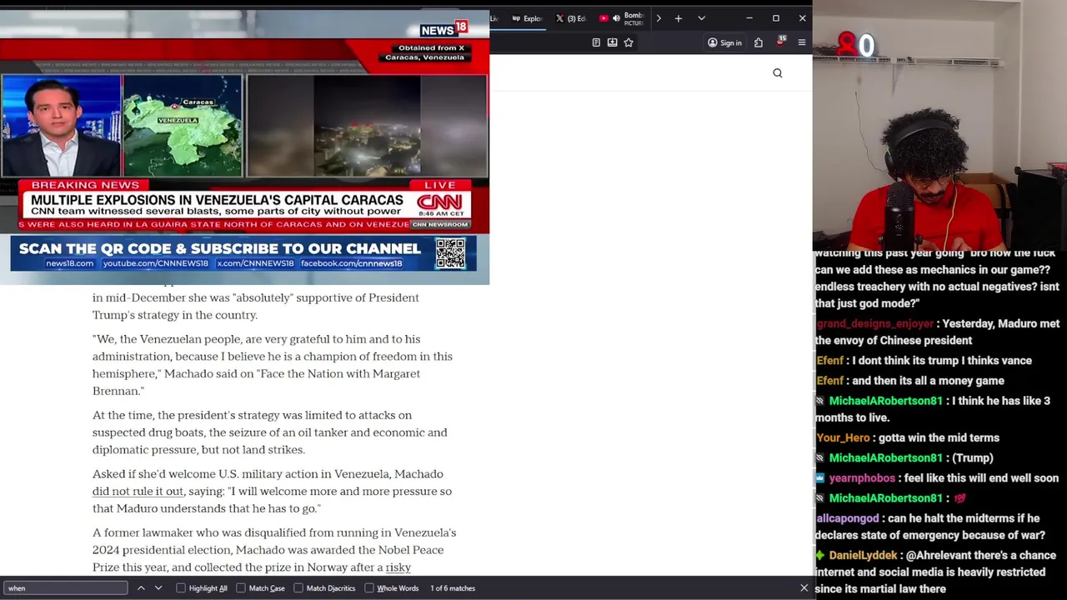This screenshot has width=1067, height=600.
Task: Mute the YouTube tab speaker icon
Action: point(616,18)
